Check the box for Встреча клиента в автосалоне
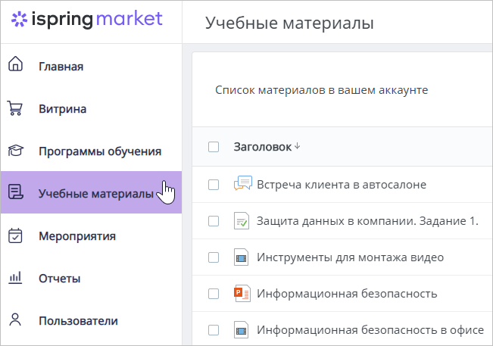 coord(214,185)
